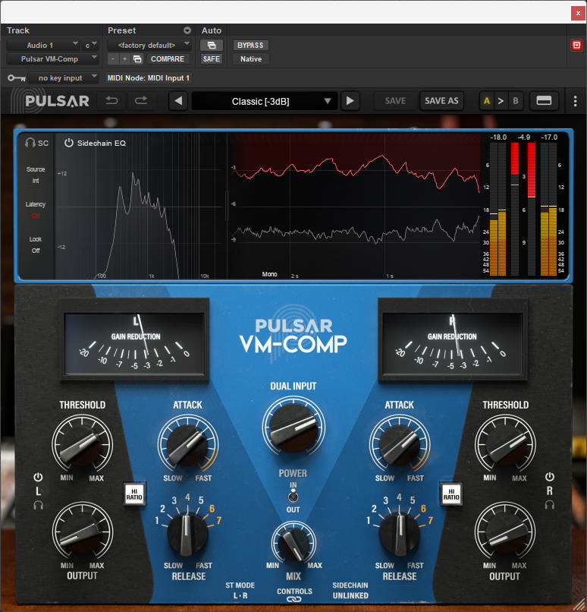Click the Mono display mode label
This screenshot has height=612, width=587.
coord(269,274)
